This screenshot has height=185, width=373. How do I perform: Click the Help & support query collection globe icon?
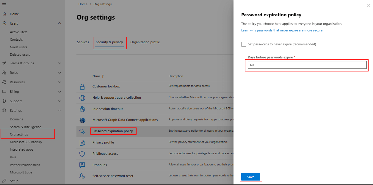[x=82, y=98]
